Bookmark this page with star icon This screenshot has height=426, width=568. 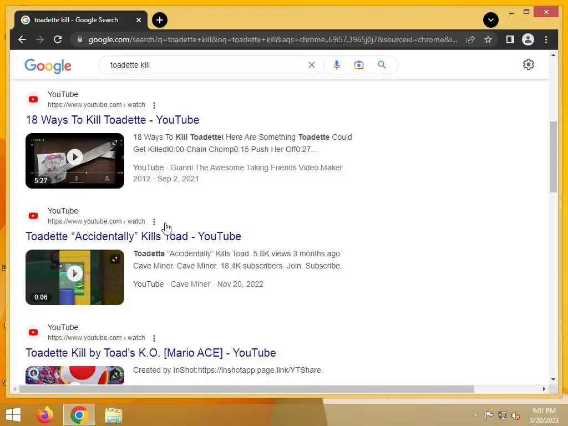(x=488, y=39)
